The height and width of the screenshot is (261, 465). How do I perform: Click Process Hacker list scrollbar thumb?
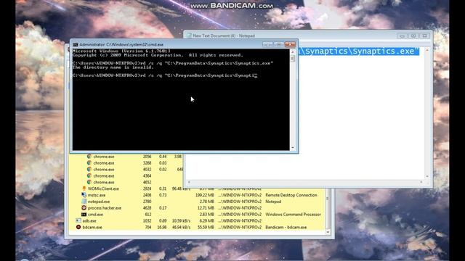pos(328,199)
